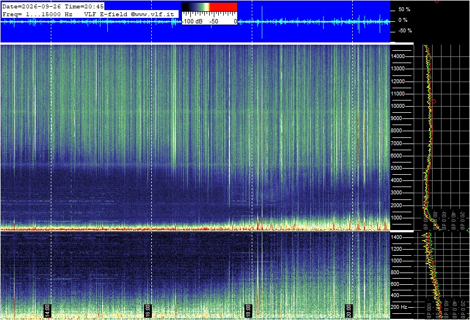This screenshot has height=320, width=470.
Task: Click the Freq= 1...15000 Hz label
Action: click(37, 15)
